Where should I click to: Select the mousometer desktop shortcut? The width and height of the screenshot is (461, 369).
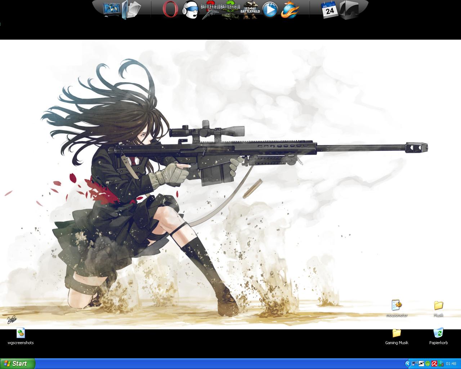point(397,309)
